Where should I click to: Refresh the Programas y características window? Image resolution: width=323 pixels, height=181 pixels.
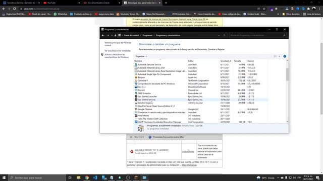click(x=224, y=36)
